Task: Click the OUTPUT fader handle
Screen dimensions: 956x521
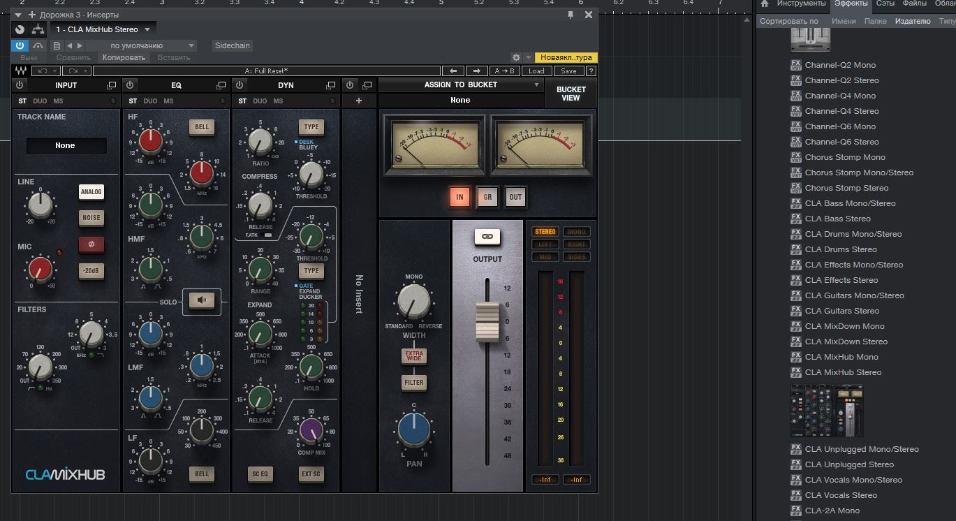Action: (487, 321)
